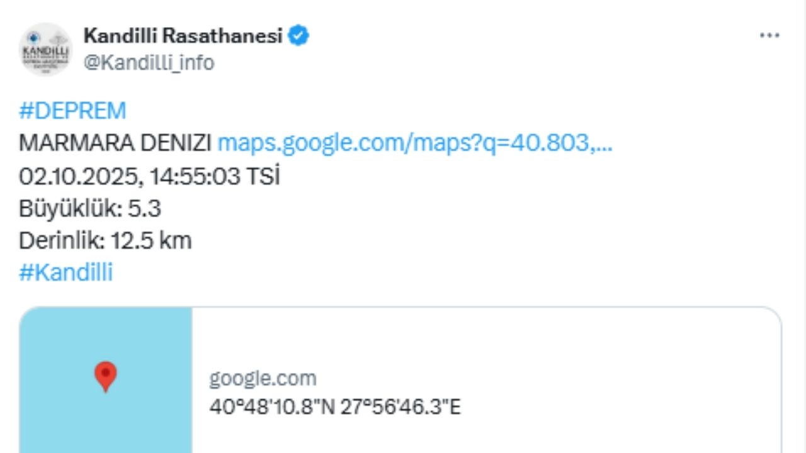Click the google.com domain in preview card
Viewport: 806px width, 453px height.
coord(263,378)
